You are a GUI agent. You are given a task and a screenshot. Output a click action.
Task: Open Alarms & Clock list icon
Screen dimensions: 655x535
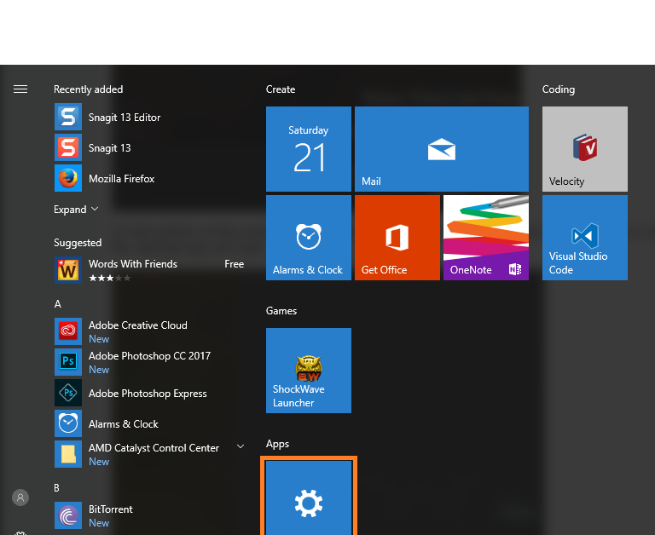[x=68, y=423]
